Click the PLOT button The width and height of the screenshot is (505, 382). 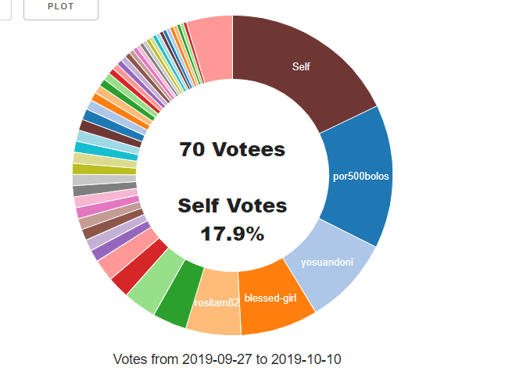61,8
